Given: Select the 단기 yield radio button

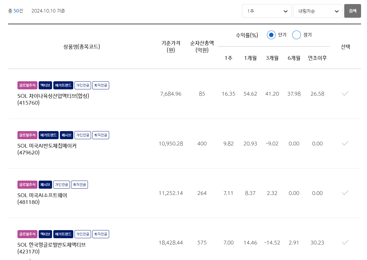Looking at the screenshot, I should pos(271,35).
